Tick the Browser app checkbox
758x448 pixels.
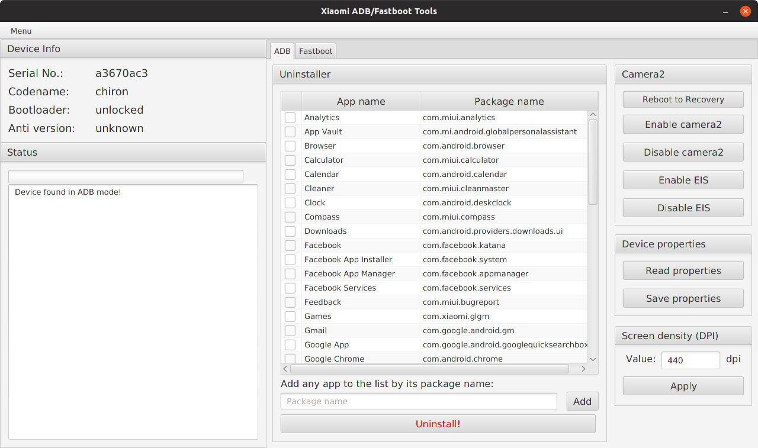(290, 146)
